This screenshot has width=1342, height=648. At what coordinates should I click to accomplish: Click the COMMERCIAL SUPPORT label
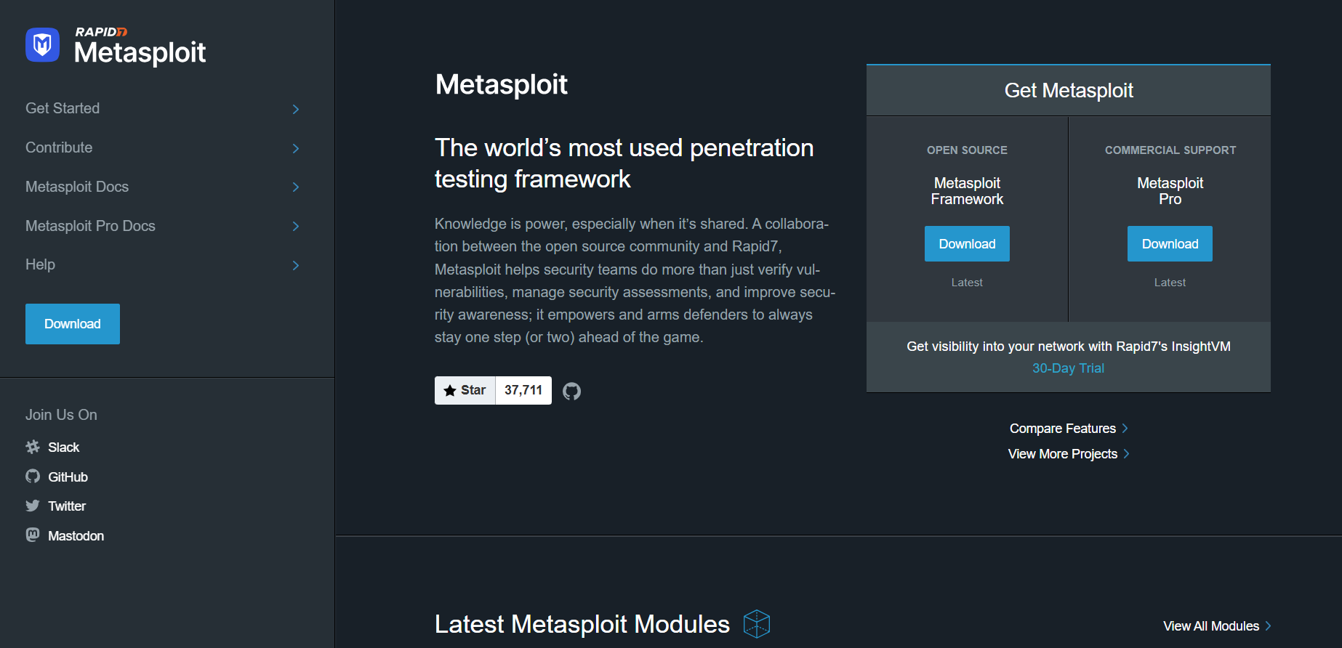point(1170,150)
